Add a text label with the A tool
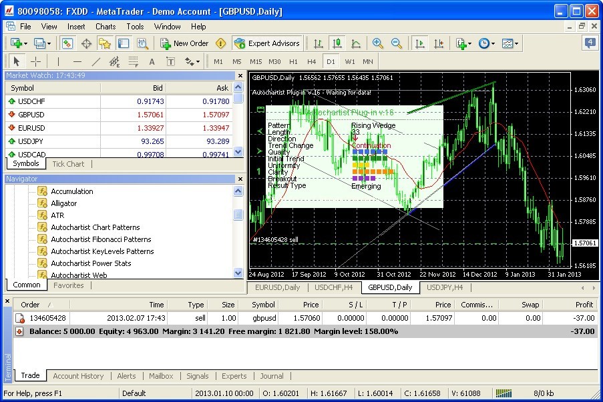The image size is (603, 402). pos(152,61)
